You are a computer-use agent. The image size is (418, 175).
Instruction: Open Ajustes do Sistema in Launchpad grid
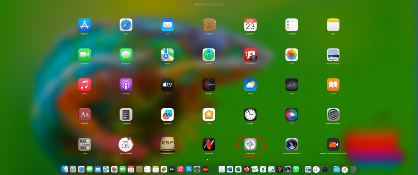(x=333, y=114)
